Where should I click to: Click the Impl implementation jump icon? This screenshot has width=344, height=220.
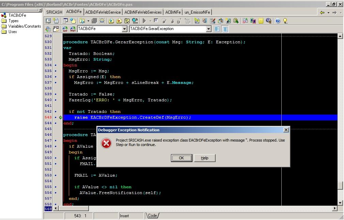pos(73,29)
